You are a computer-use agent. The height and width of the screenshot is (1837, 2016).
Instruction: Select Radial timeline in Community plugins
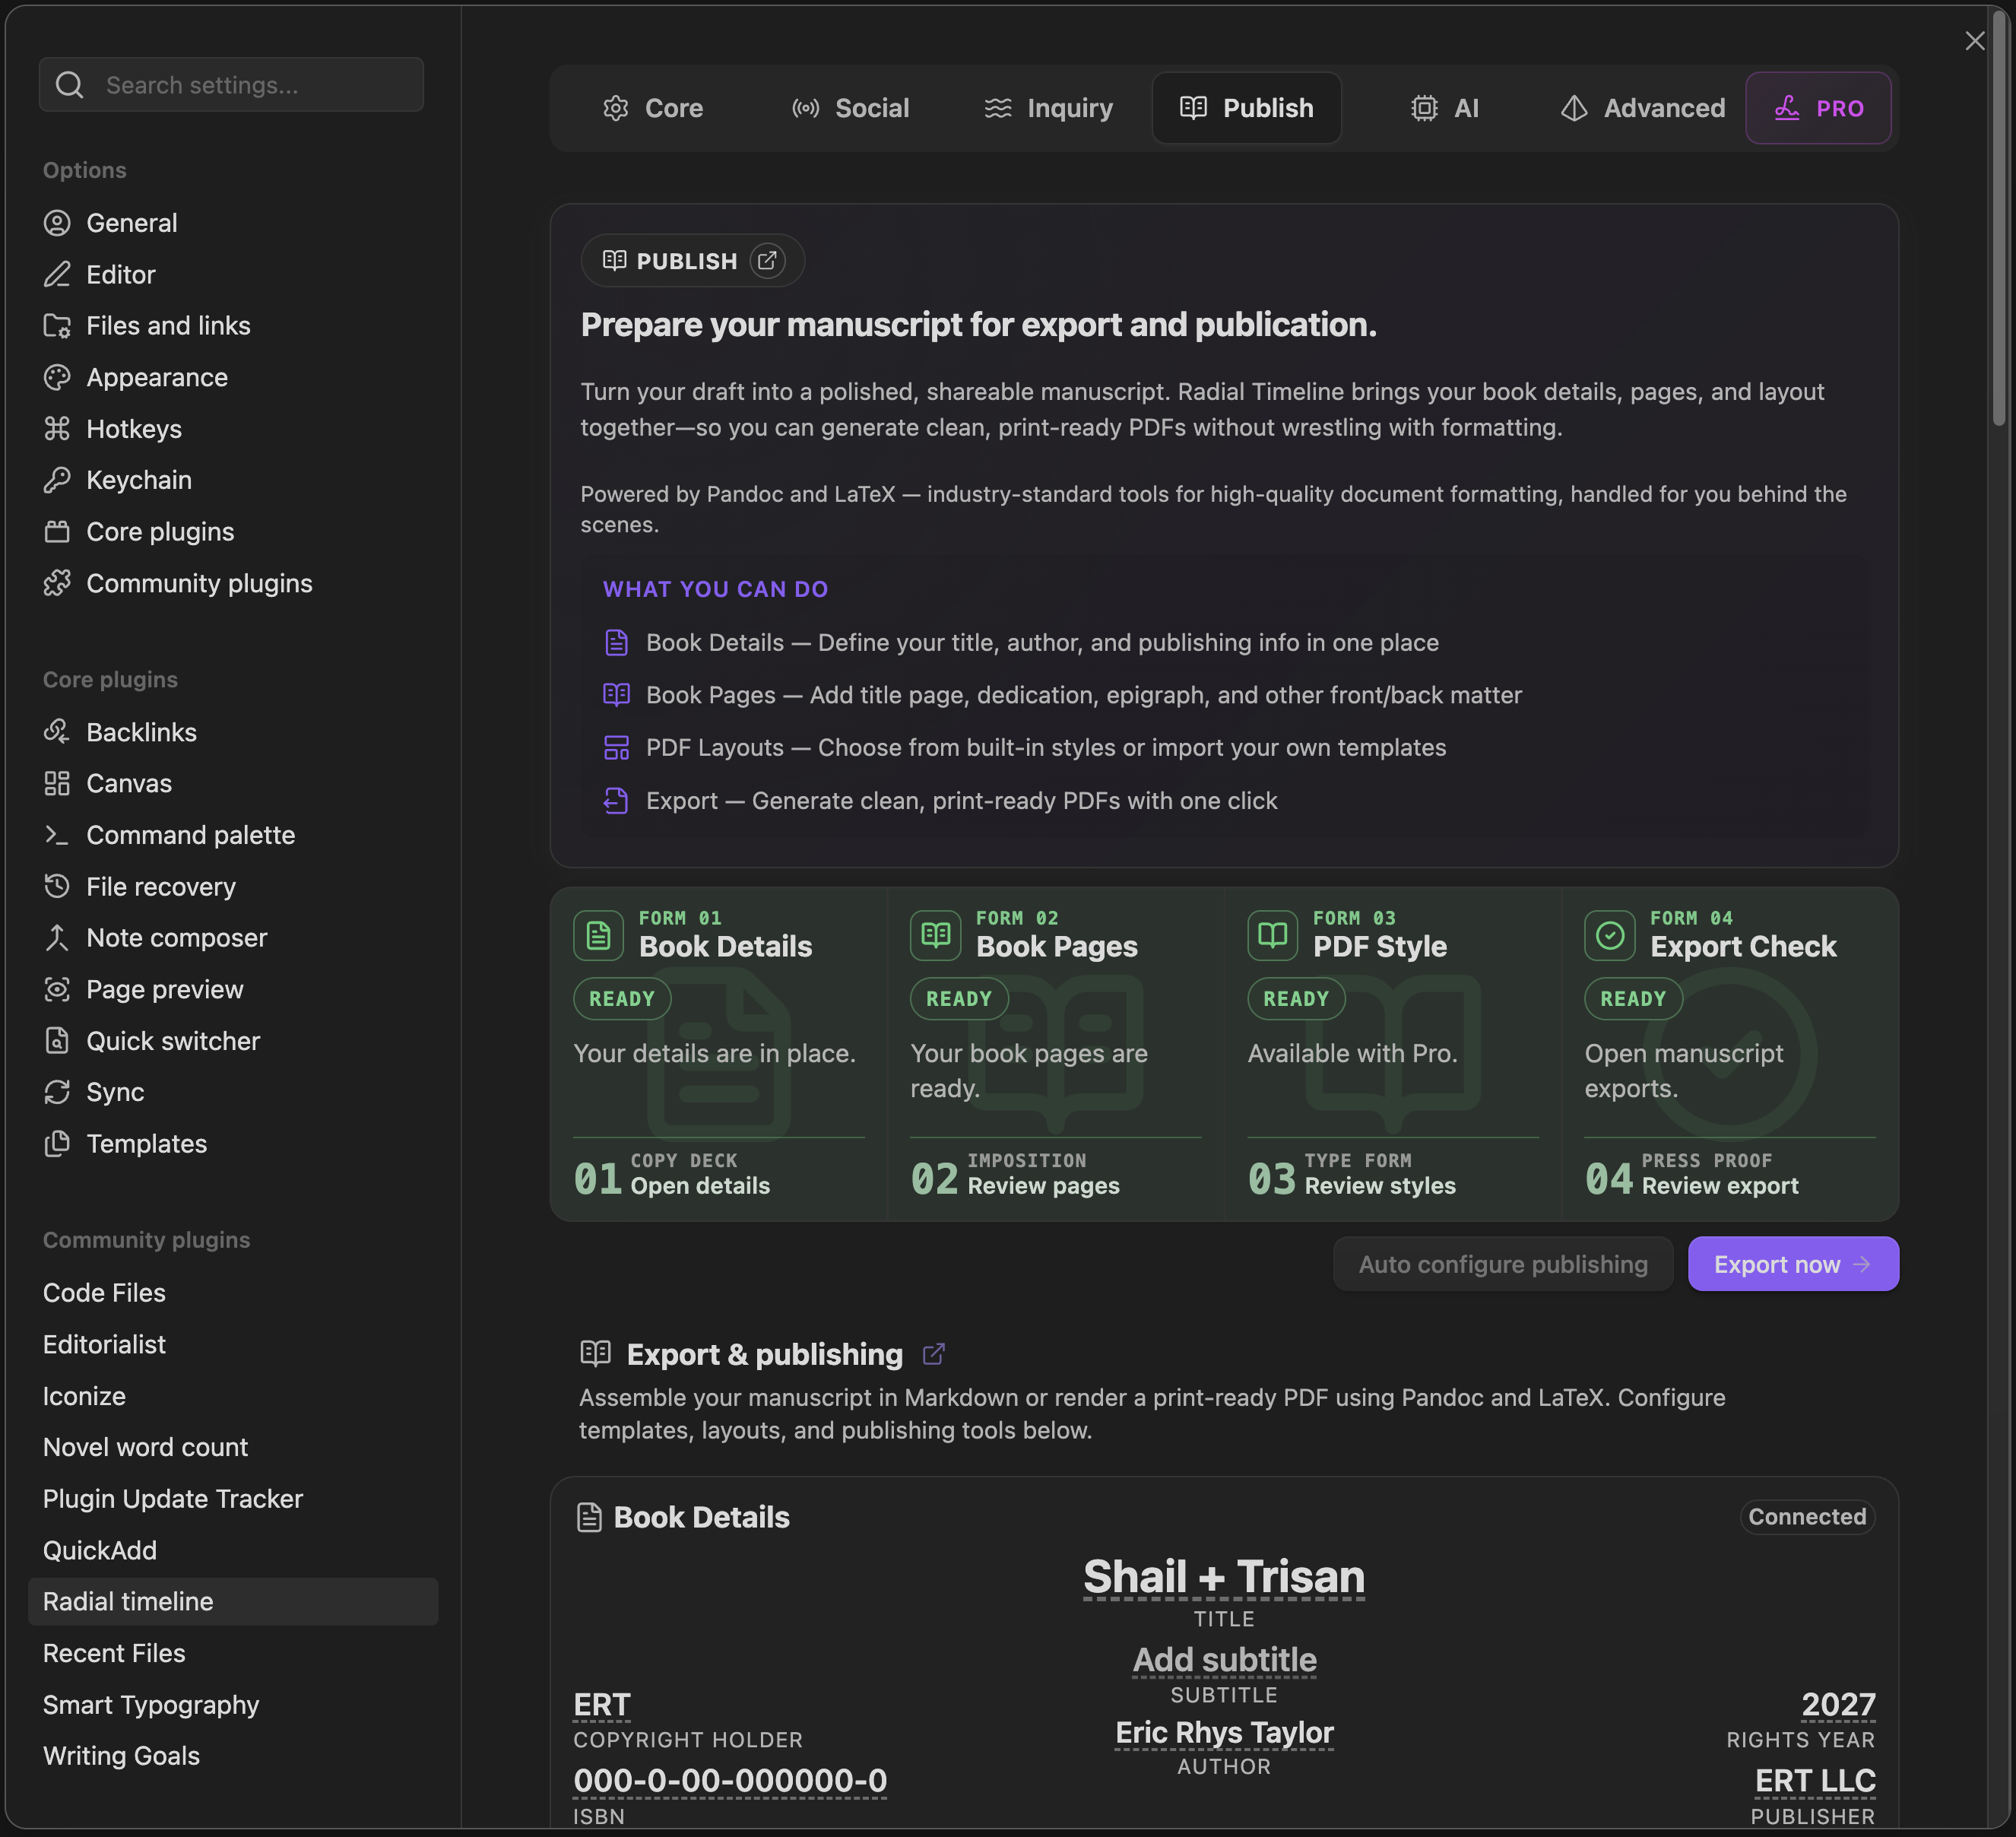point(233,1602)
